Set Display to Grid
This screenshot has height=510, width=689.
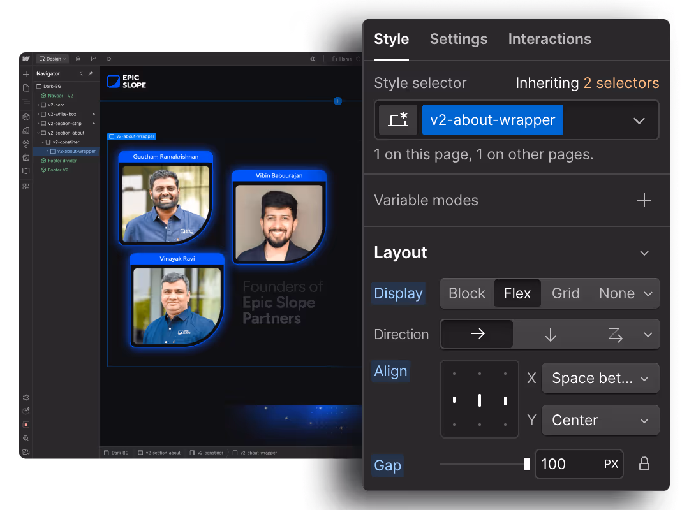coord(565,293)
